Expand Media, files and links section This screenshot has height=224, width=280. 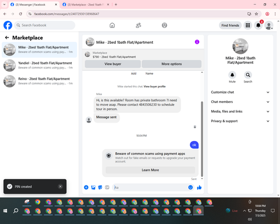pos(240,111)
